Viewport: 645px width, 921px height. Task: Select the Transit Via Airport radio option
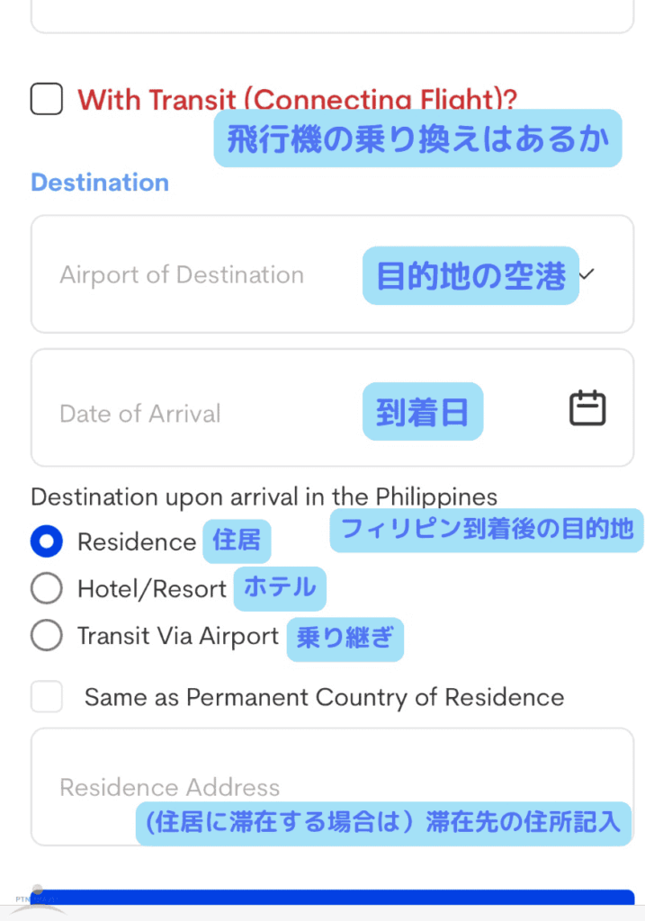click(x=47, y=636)
